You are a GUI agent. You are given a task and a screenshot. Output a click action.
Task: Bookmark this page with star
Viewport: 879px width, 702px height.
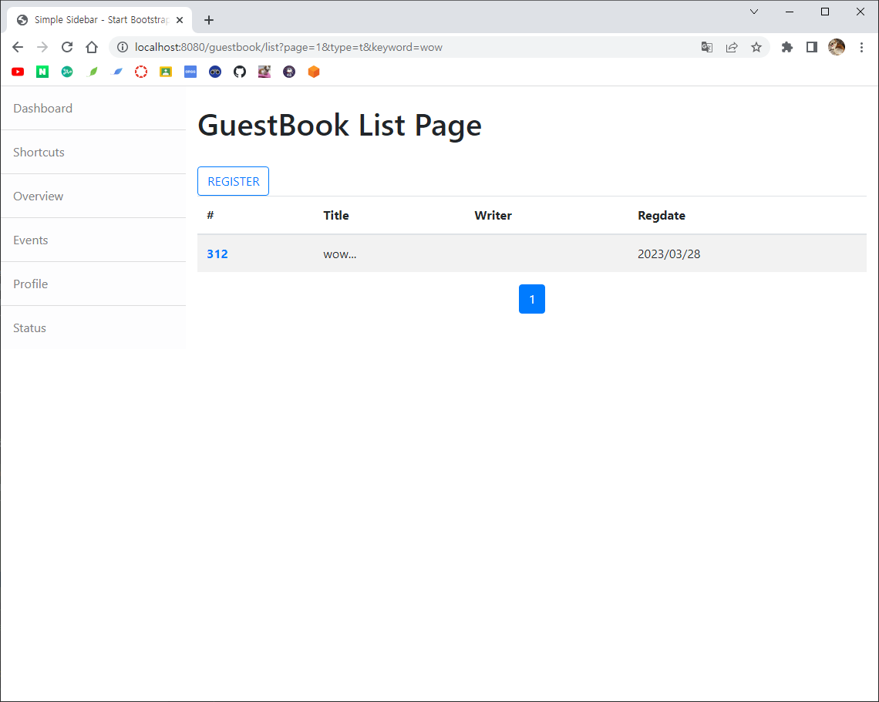point(756,47)
